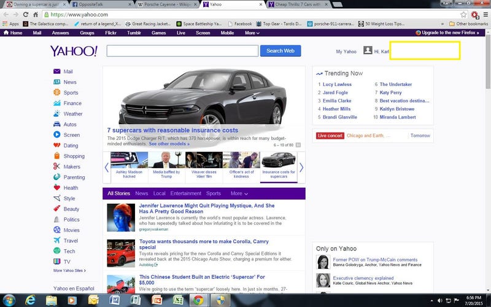Click the browser home button
Screen dimensions: 491x307
pos(36,14)
